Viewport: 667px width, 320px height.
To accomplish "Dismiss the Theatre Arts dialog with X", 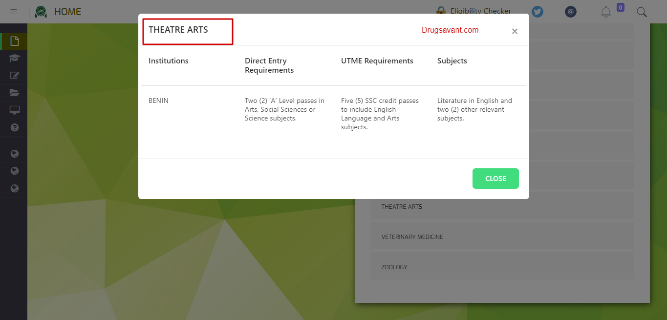I will click(515, 31).
